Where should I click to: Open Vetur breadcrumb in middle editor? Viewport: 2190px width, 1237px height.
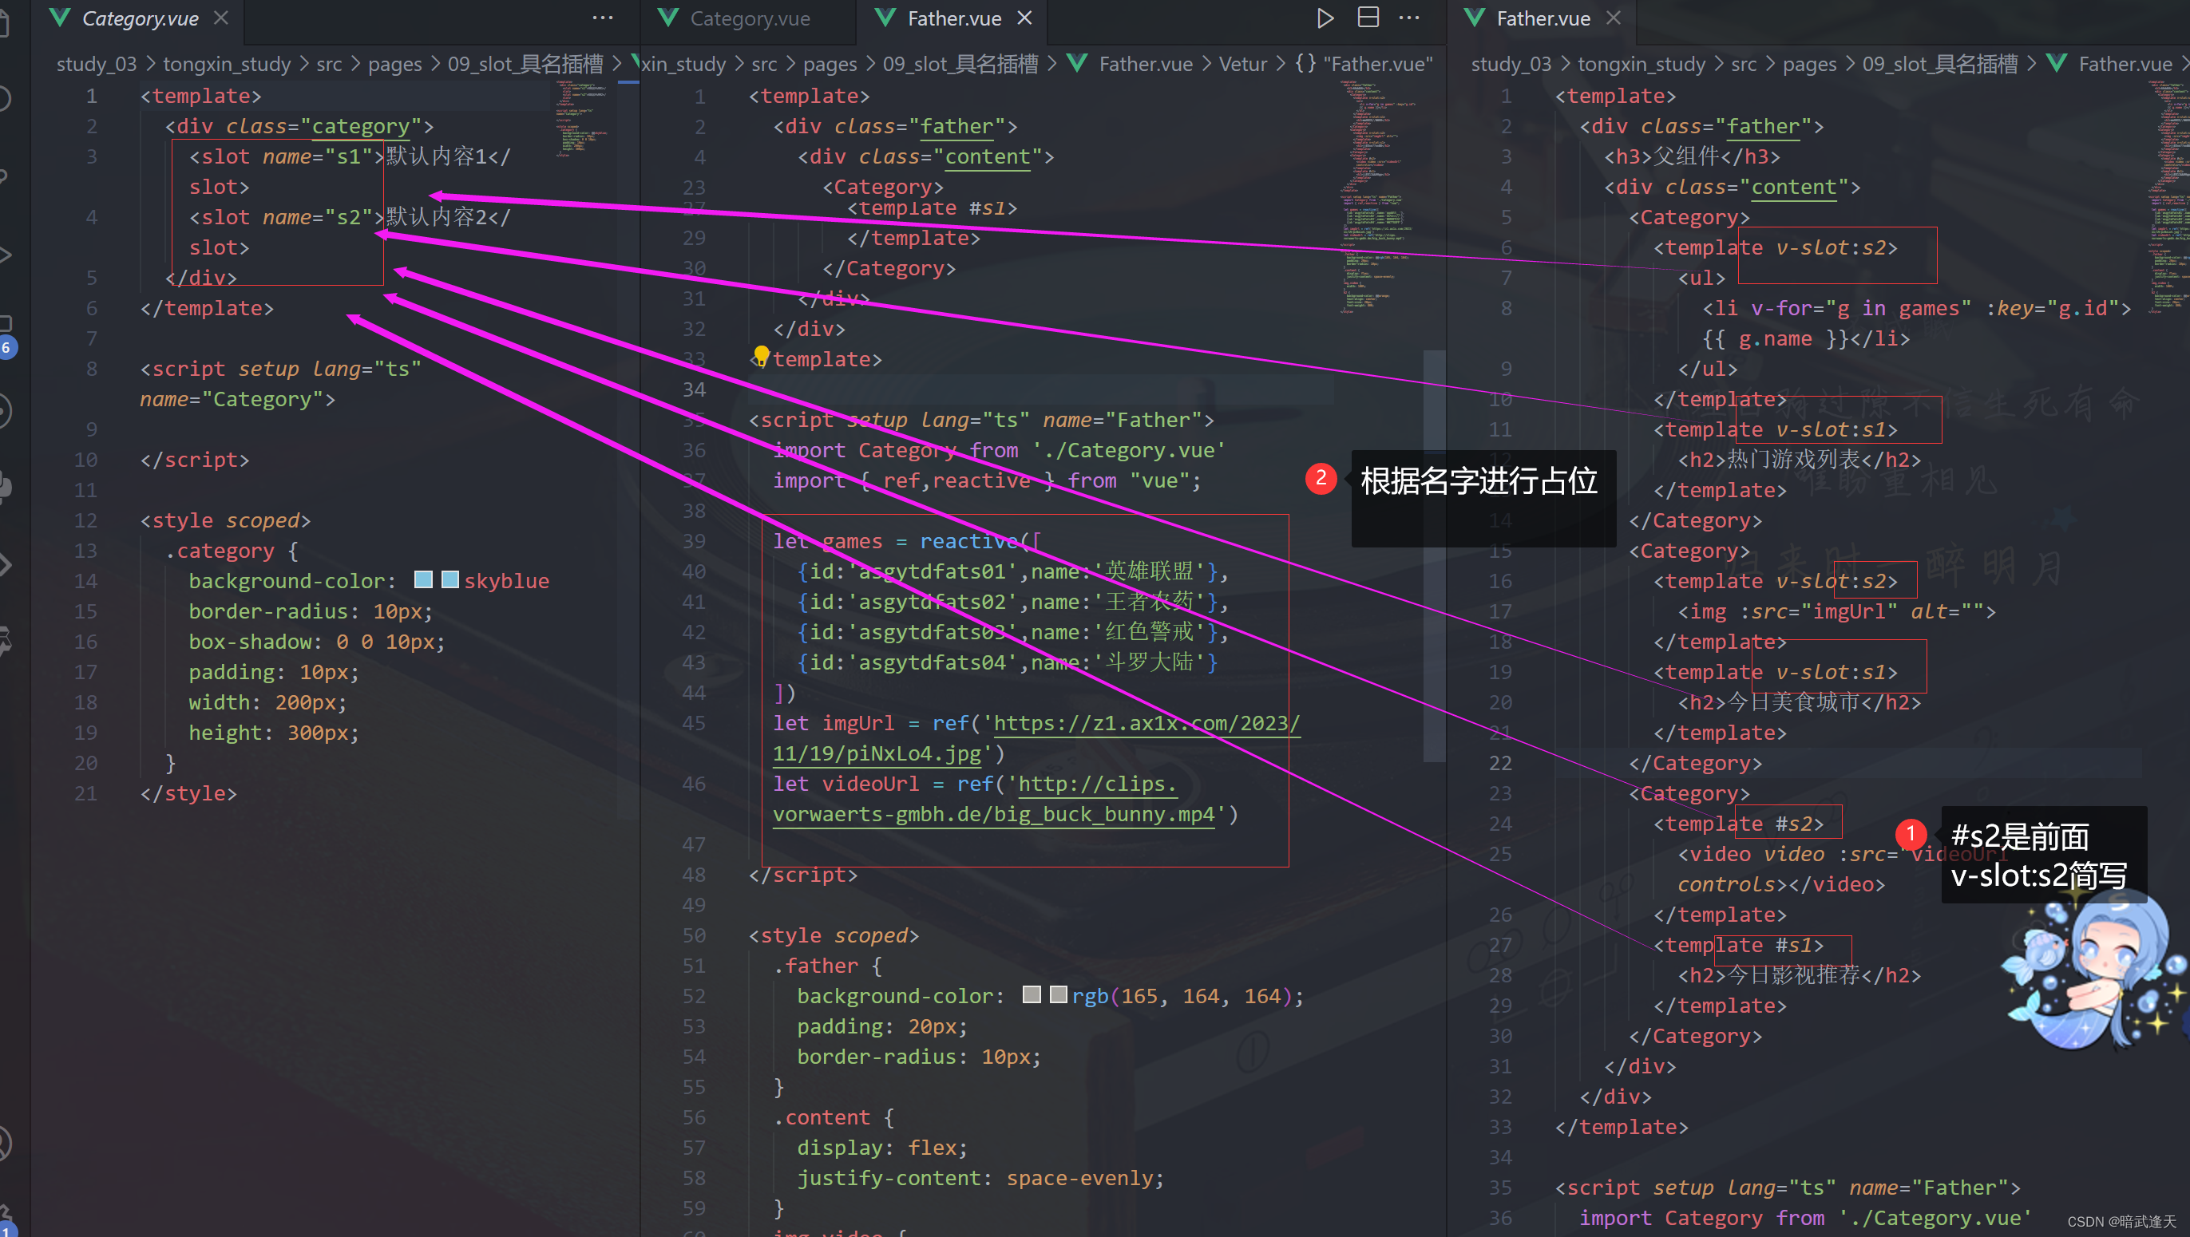[x=1243, y=65]
